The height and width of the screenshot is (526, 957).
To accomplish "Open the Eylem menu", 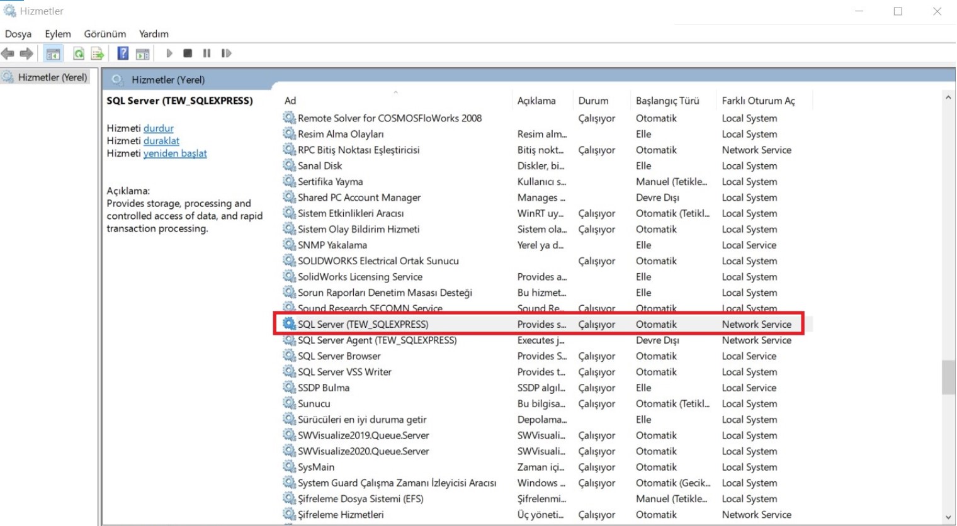I will pyautogui.click(x=58, y=34).
